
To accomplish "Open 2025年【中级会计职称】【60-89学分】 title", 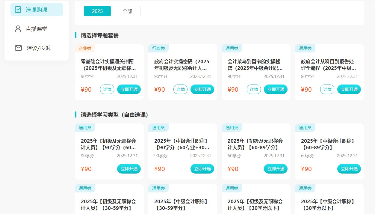I will [x=329, y=144].
